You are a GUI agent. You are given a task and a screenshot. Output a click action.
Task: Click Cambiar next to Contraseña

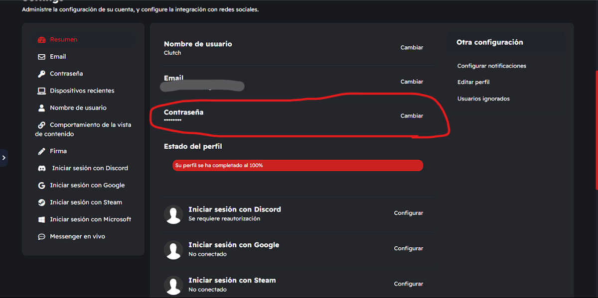(x=412, y=116)
